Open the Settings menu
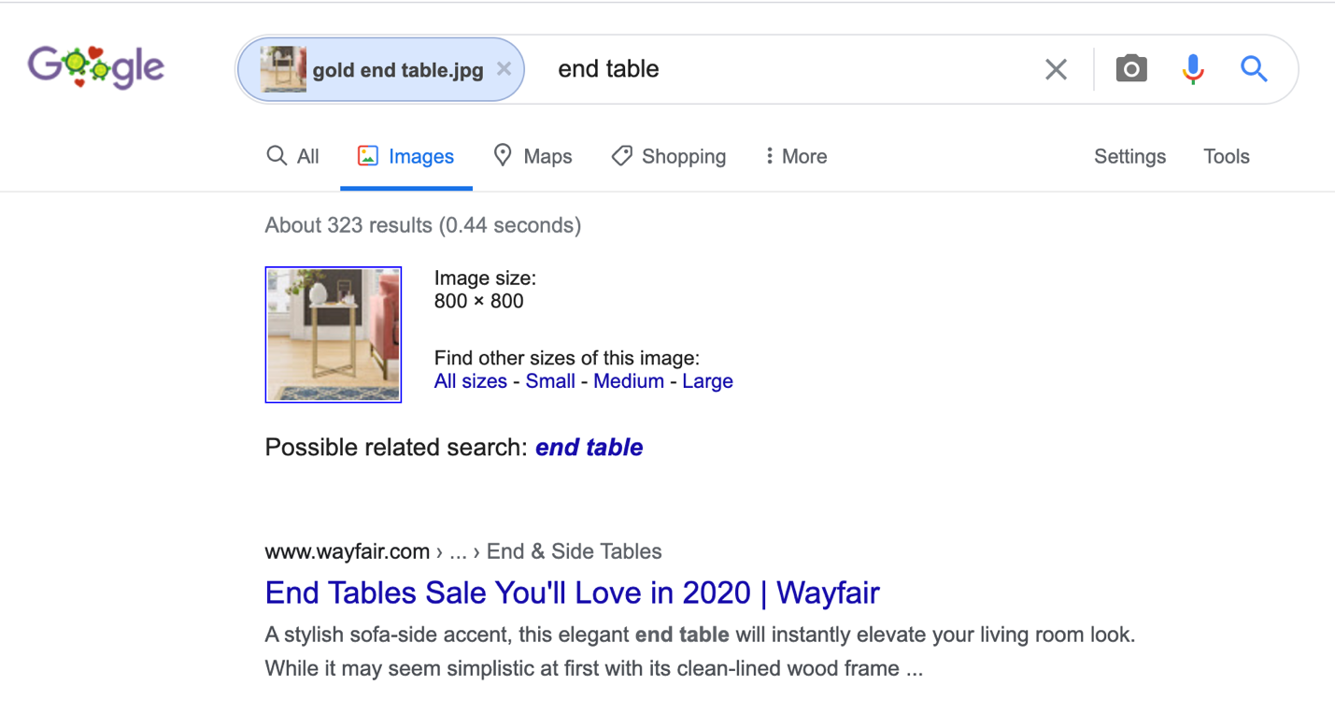 (x=1129, y=156)
